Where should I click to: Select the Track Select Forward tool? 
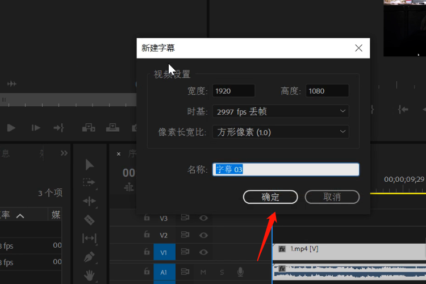(89, 182)
